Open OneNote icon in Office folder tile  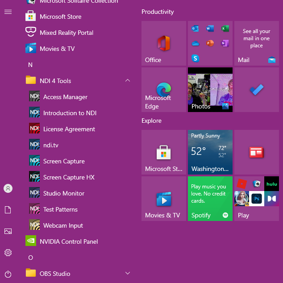pos(225,43)
